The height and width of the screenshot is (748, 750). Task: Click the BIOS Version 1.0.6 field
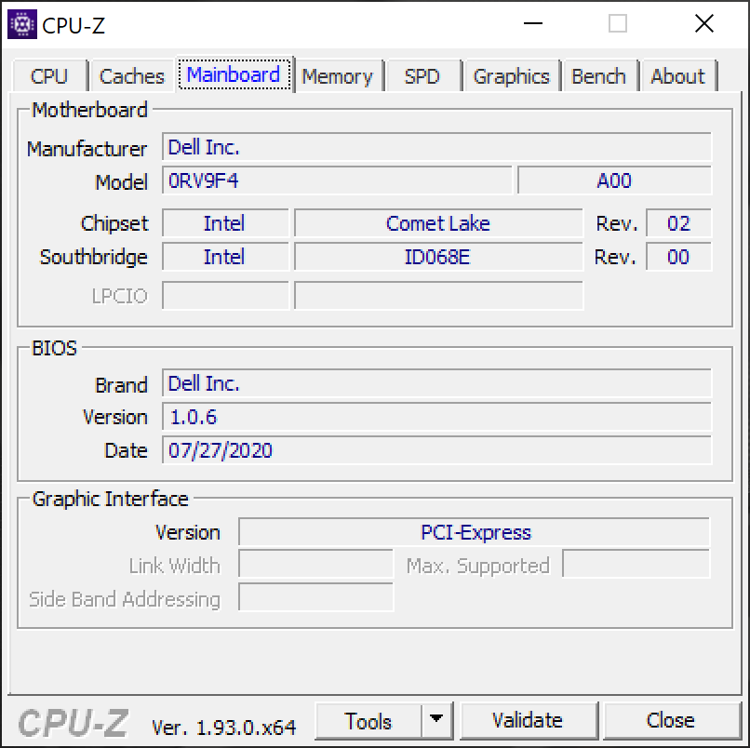(436, 417)
